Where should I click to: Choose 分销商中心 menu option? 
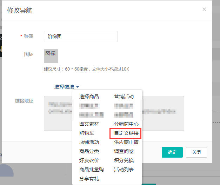click(x=126, y=124)
